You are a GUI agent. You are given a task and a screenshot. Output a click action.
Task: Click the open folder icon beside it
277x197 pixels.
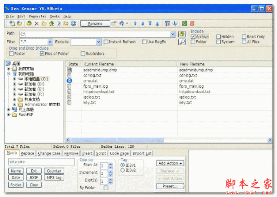19,24
